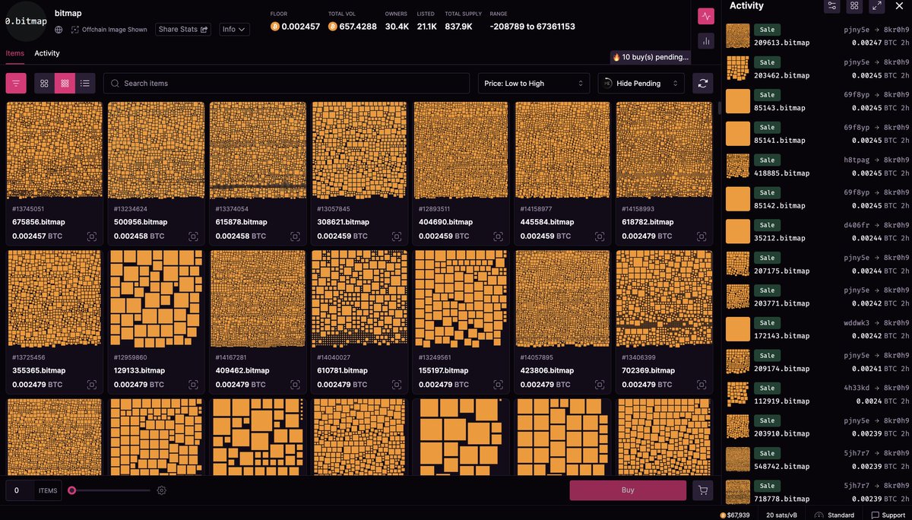
Task: Change Activity panel grid layout icon
Action: pyautogui.click(x=854, y=6)
